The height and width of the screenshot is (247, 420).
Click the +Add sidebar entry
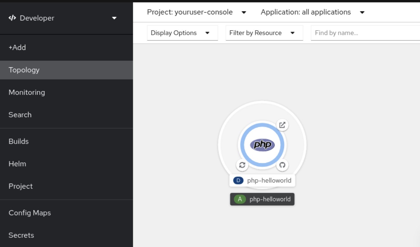click(17, 48)
